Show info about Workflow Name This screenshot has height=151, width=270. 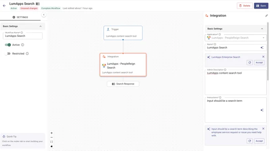(22, 33)
